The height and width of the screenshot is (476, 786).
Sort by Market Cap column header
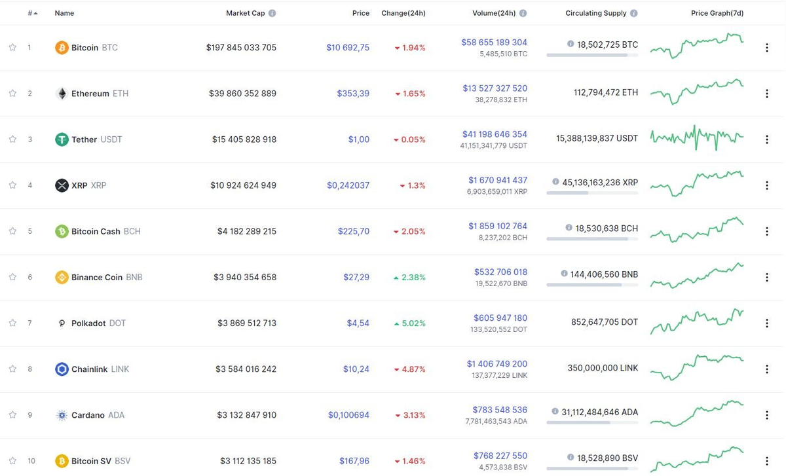pos(246,13)
